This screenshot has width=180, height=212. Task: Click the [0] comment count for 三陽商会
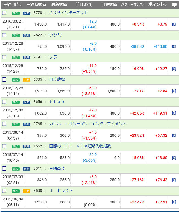pos(174,180)
